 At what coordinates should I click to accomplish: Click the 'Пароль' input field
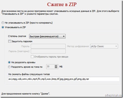tap(48, 46)
